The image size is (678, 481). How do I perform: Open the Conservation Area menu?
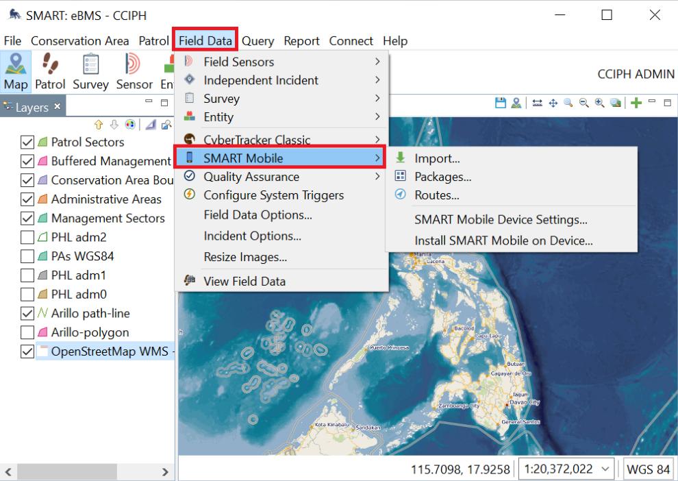[x=80, y=40]
